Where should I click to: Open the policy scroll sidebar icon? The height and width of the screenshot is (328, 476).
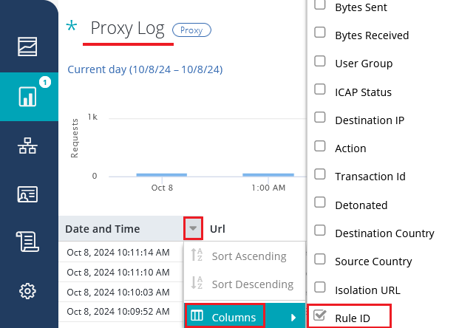click(28, 242)
